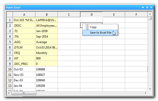Select the row 5 header
The image size is (158, 101).
[10, 42]
